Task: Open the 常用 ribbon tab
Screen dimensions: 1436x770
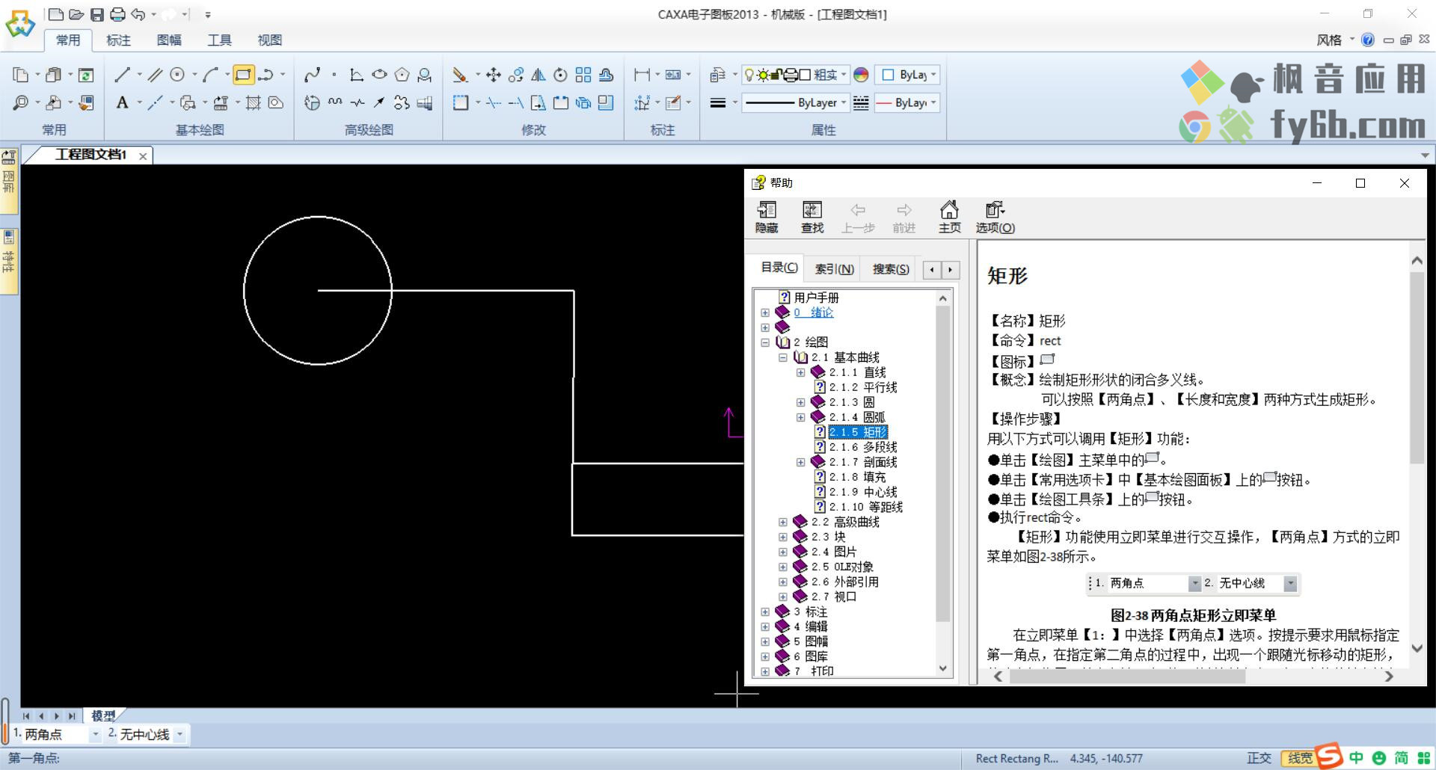Action: (x=68, y=40)
